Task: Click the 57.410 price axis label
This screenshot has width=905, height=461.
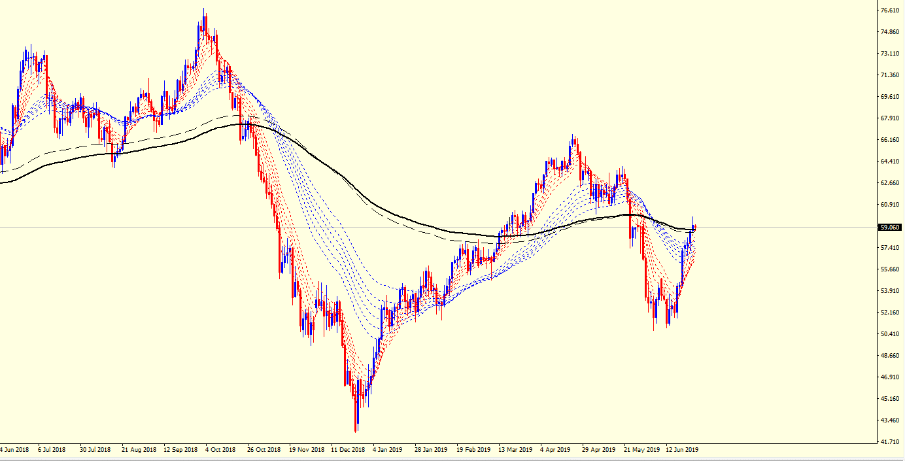Action: [891, 248]
